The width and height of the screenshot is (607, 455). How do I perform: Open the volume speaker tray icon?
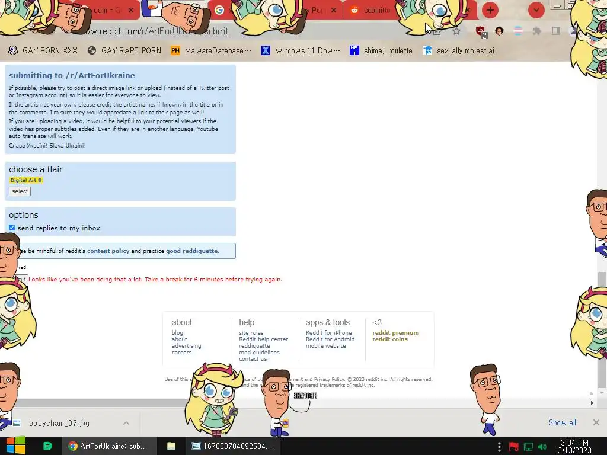(x=542, y=447)
